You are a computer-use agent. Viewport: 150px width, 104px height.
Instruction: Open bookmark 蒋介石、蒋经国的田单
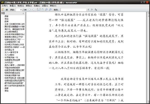click(x=14, y=29)
